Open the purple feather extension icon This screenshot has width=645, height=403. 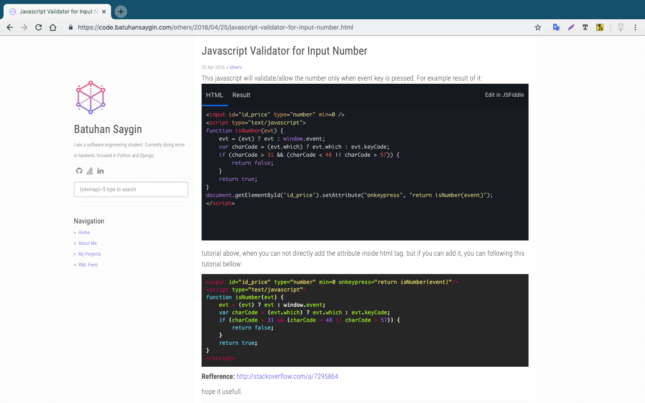(x=571, y=27)
